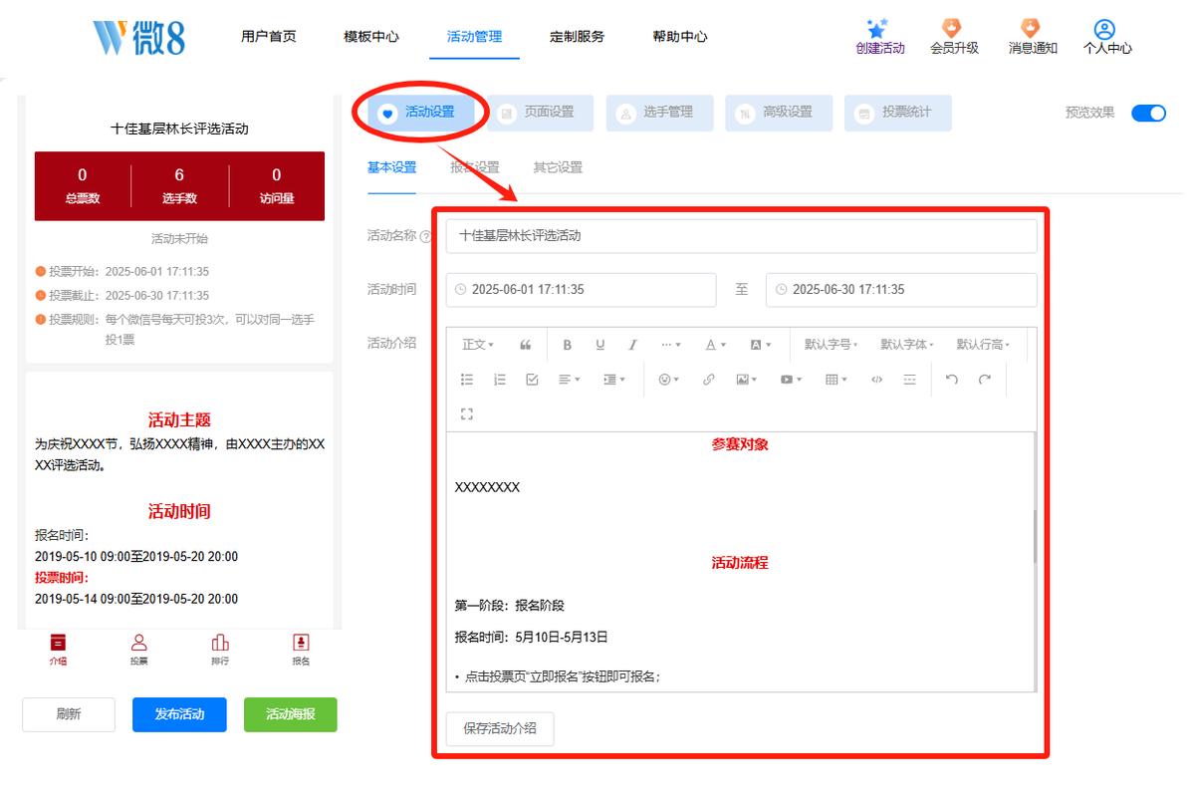Click the blockquote icon in editor toolbar
The image size is (1195, 803).
coord(526,345)
